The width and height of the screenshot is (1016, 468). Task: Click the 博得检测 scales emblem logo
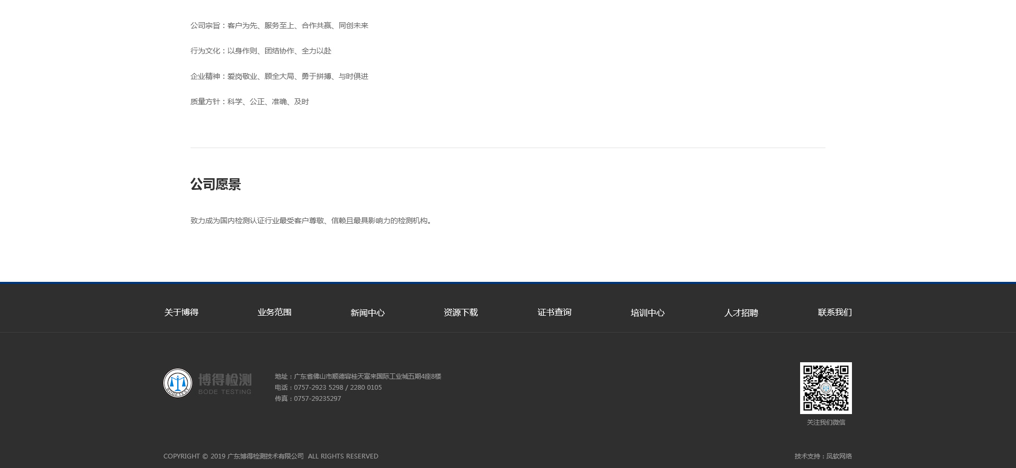(x=178, y=383)
